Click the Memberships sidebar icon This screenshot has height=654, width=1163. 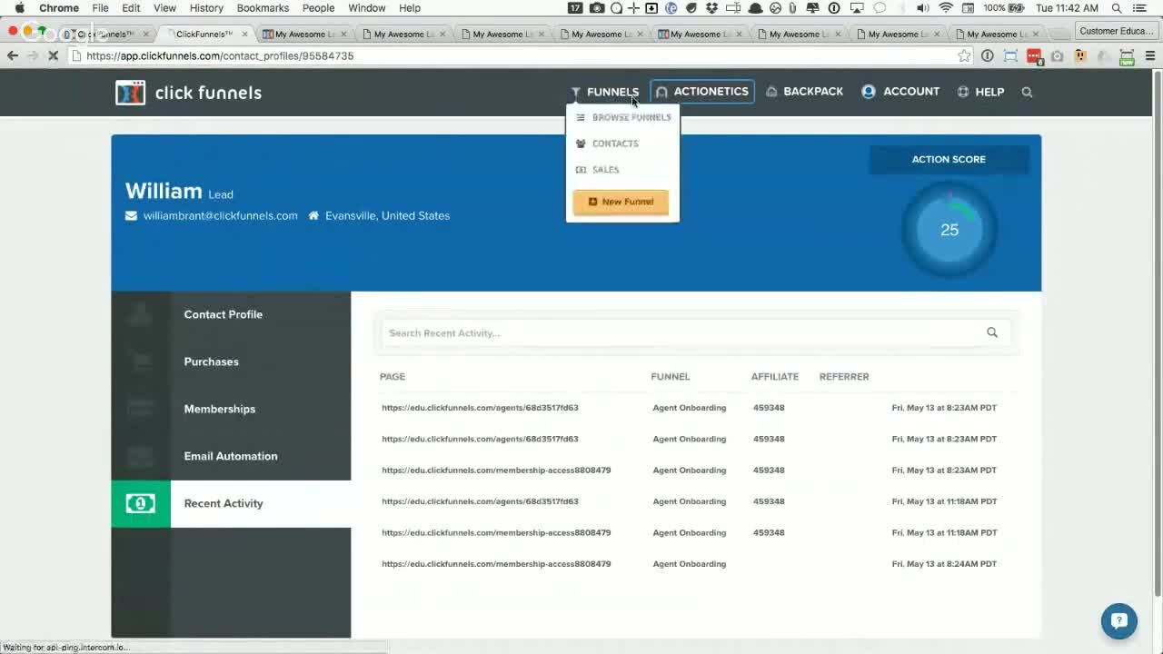click(140, 409)
